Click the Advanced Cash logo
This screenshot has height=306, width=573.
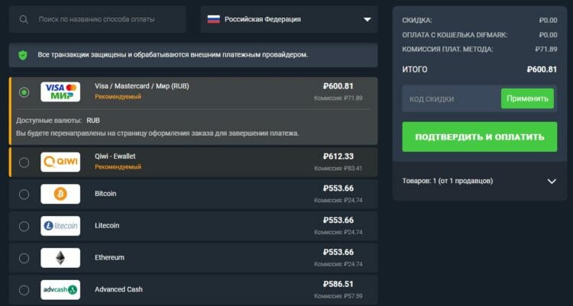[x=60, y=290]
